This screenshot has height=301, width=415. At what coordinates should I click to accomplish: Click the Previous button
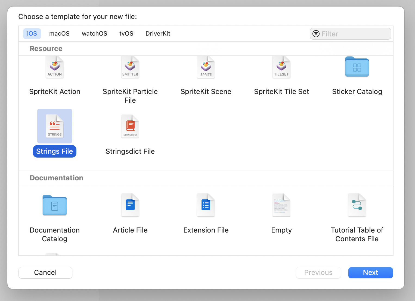tap(318, 272)
